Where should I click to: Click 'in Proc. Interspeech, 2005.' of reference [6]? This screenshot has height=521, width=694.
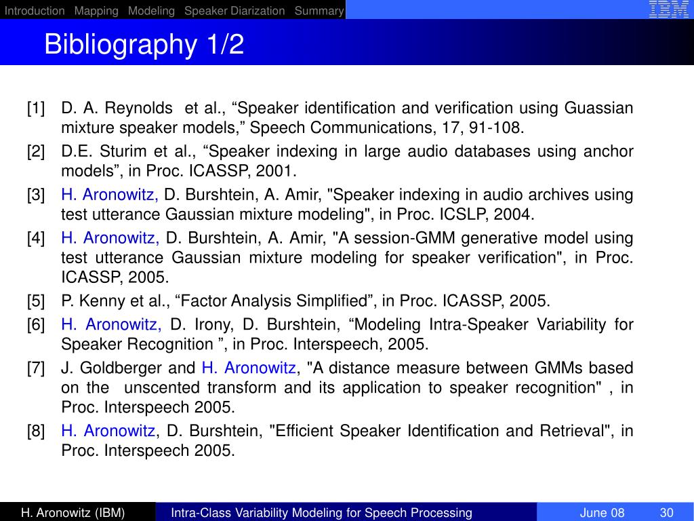pos(331,344)
